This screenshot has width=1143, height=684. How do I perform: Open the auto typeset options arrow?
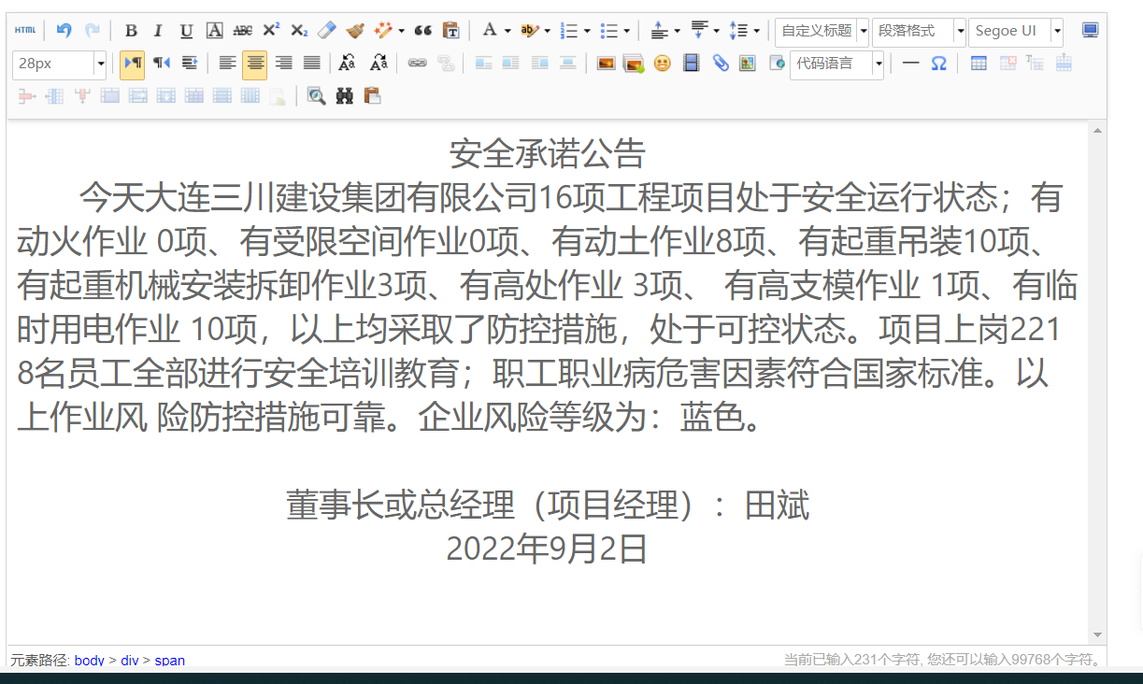tap(401, 30)
